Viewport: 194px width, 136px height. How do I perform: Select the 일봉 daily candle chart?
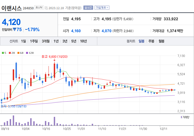[141, 41]
